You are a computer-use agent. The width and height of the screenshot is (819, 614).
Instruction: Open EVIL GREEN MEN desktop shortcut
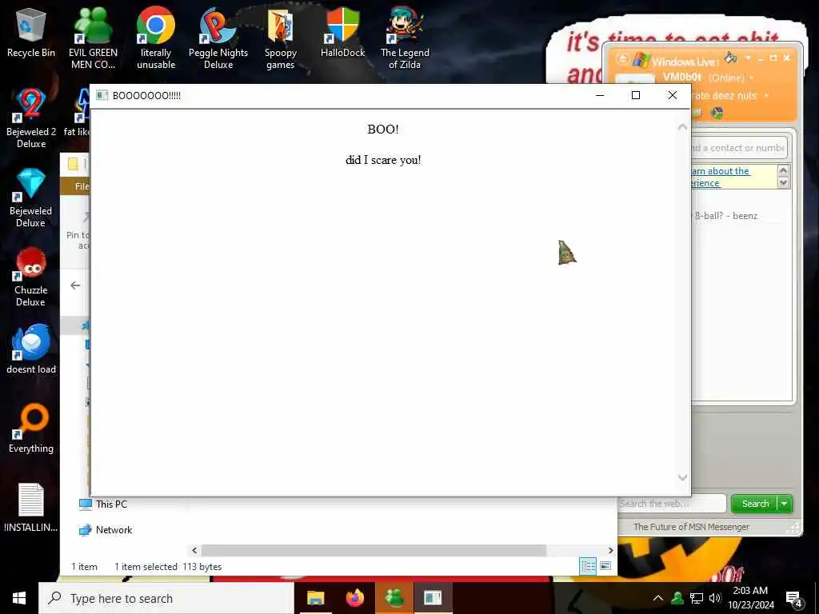tap(93, 38)
